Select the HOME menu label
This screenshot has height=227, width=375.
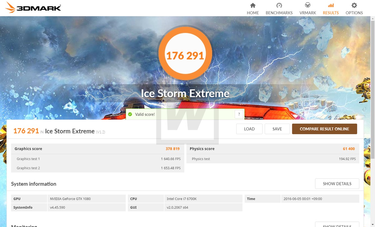[x=253, y=13]
